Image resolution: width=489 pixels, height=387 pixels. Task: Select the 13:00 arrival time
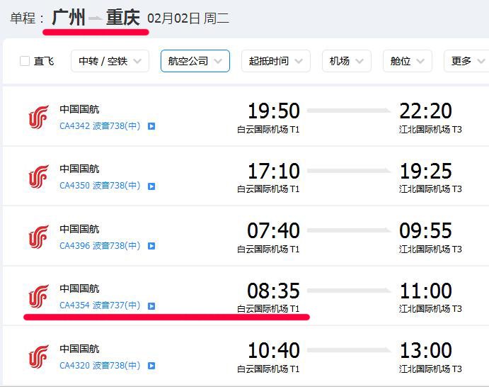(x=426, y=350)
